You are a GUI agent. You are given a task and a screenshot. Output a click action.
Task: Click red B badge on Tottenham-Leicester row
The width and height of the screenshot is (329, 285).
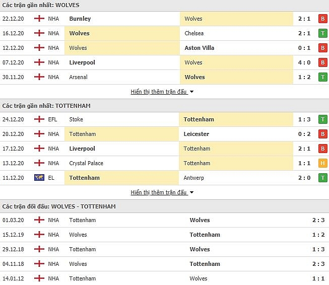tap(323, 134)
